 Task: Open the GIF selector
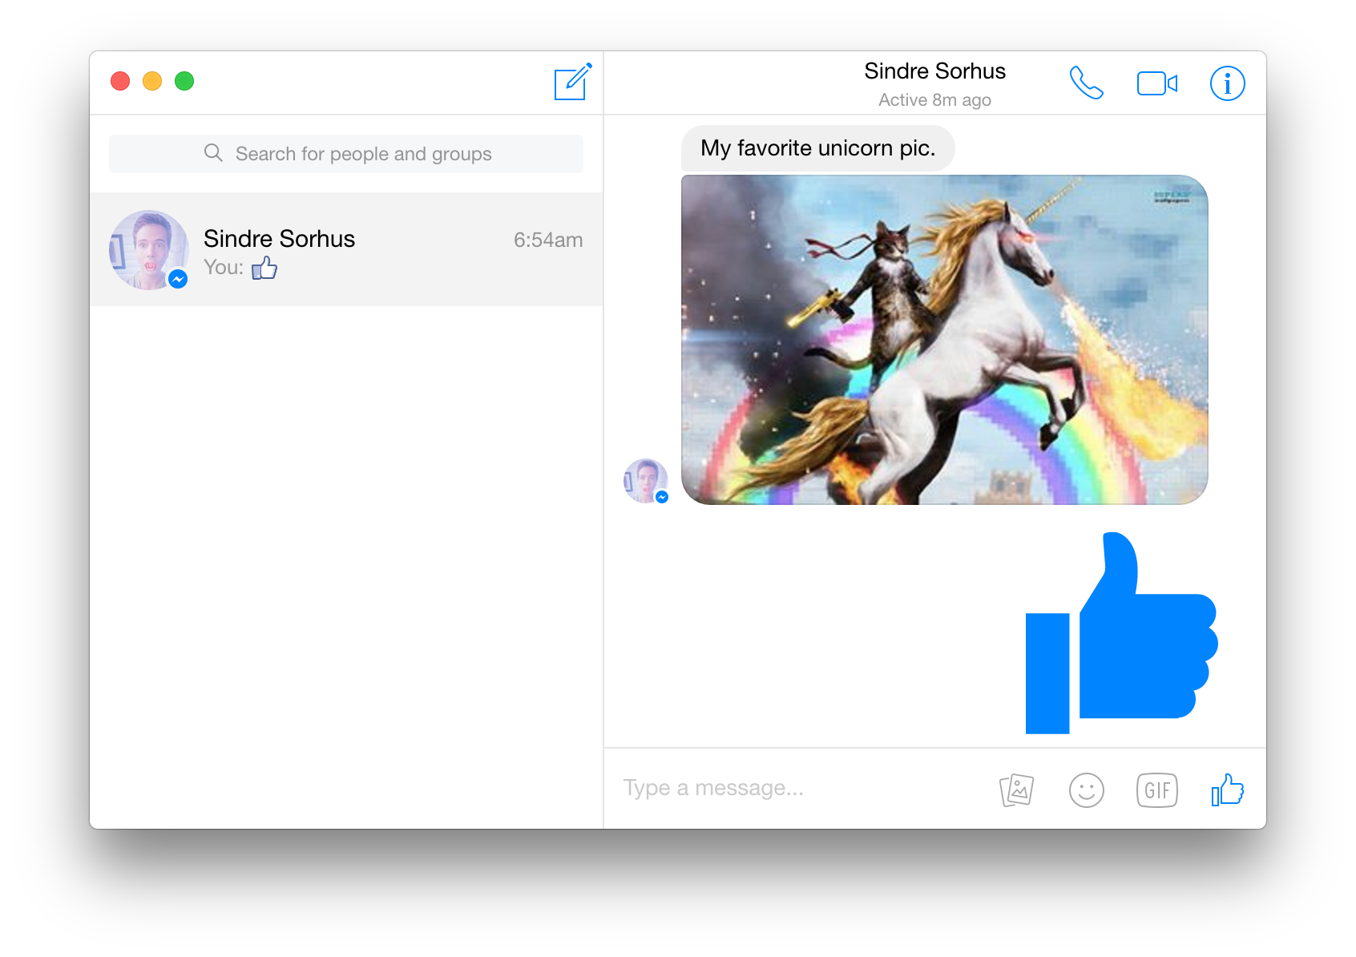coord(1157,790)
